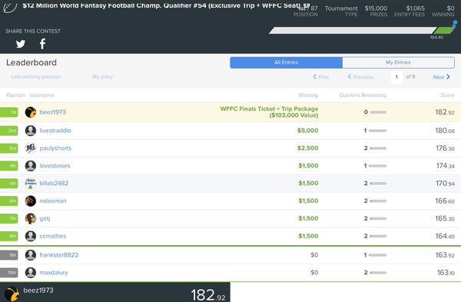461x302 pixels.
Task: Jump to My entry link
Action: (102, 77)
